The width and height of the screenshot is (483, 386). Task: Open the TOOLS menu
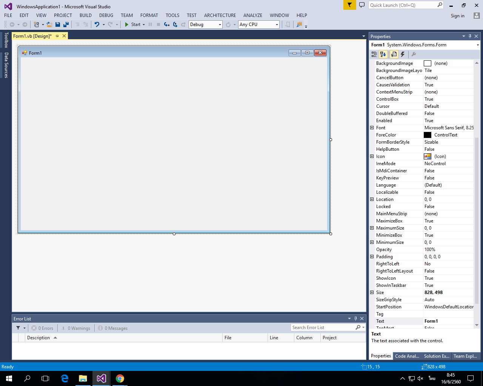(172, 15)
